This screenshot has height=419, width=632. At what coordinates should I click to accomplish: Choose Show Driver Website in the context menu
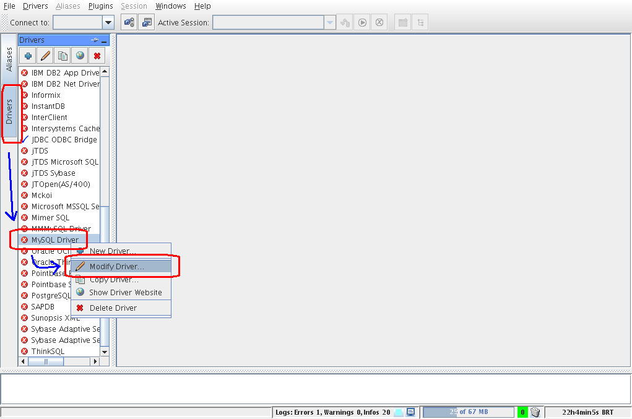[x=121, y=293]
